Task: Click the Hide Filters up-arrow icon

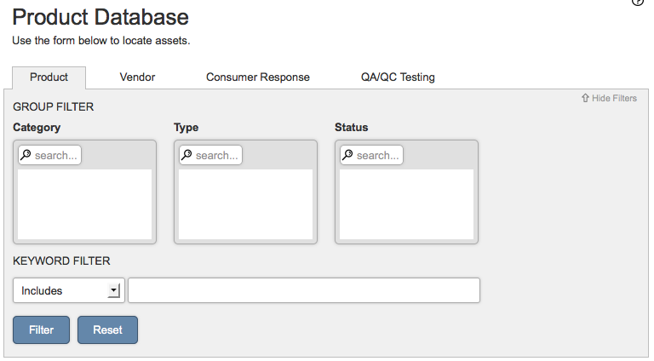Action: [x=585, y=98]
